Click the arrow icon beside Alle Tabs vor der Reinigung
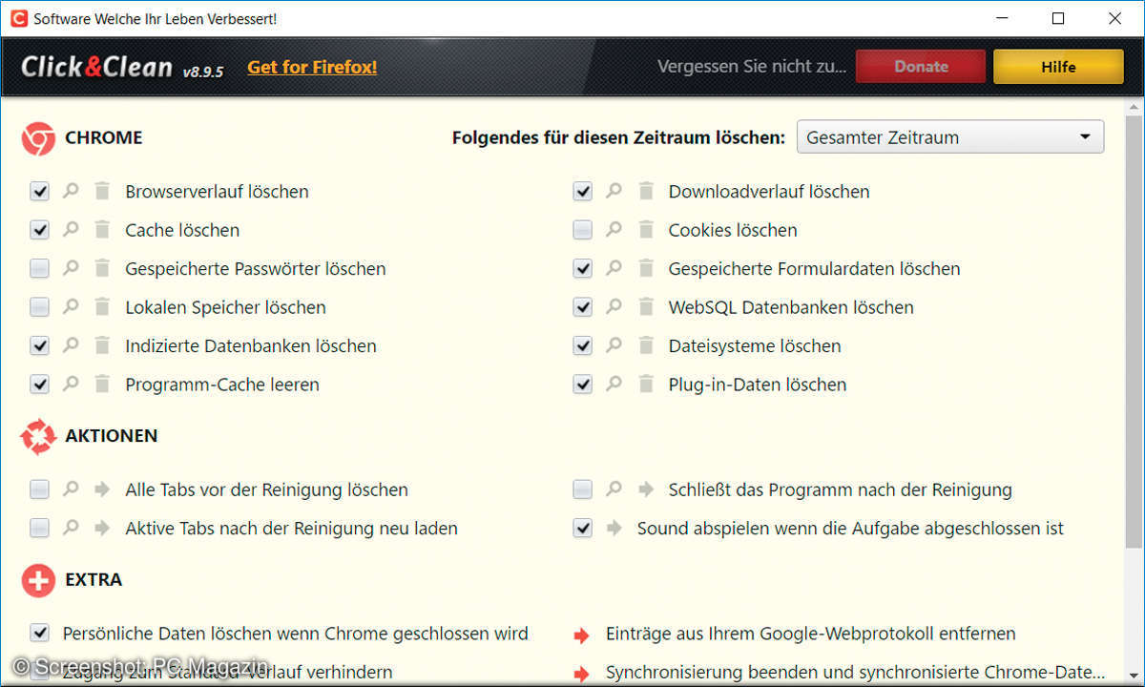The image size is (1145, 687). coord(102,489)
